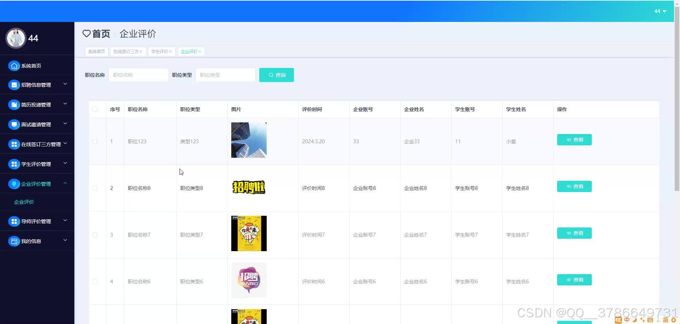Click the 查询 search button
Image resolution: width=680 pixels, height=324 pixels.
[x=277, y=75]
